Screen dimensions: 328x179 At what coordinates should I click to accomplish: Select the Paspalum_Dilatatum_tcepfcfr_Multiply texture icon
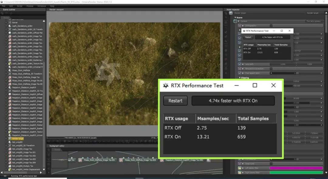point(10,125)
